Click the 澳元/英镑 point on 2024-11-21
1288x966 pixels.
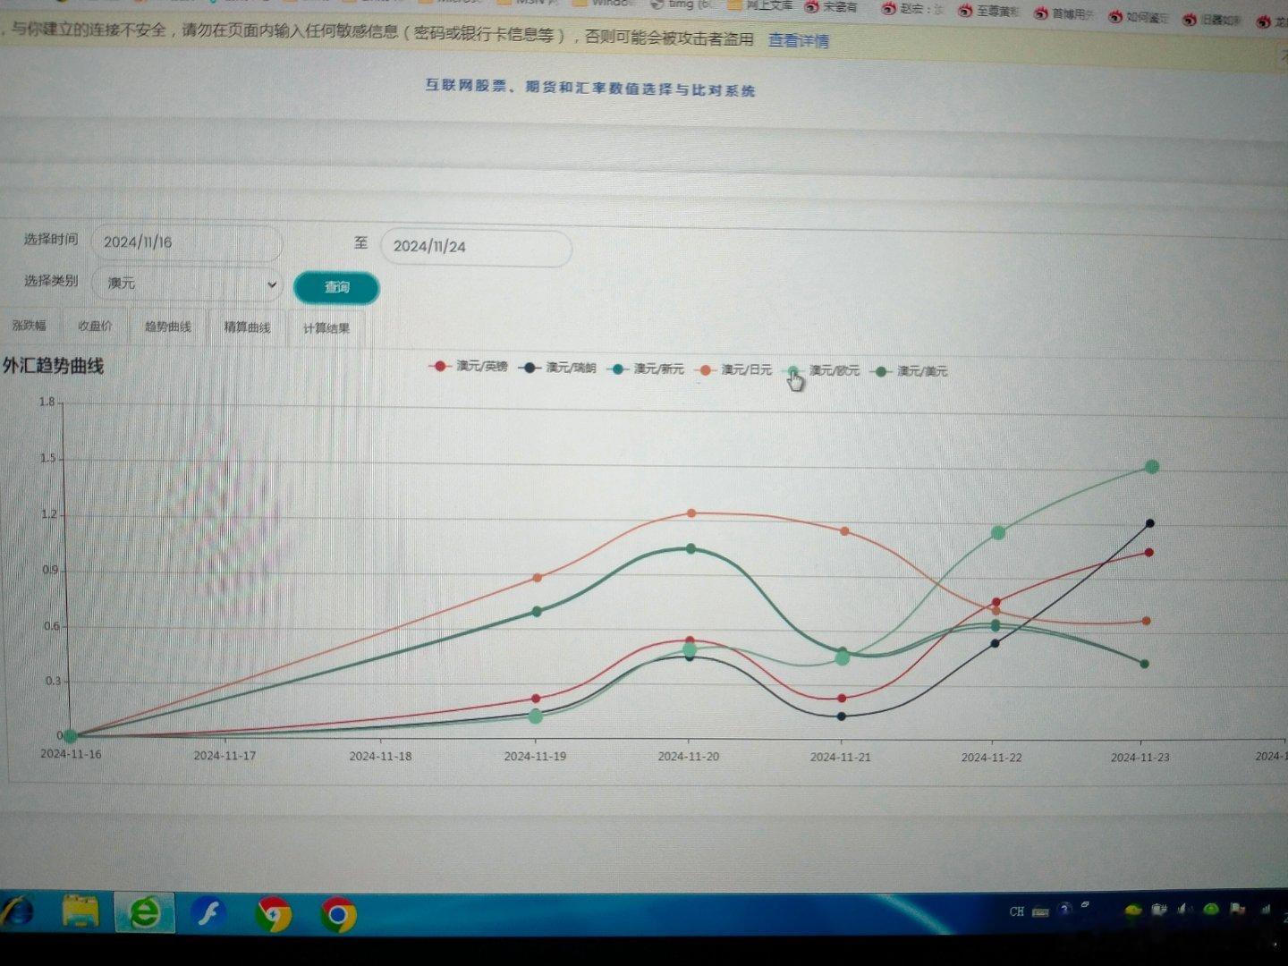pyautogui.click(x=842, y=699)
